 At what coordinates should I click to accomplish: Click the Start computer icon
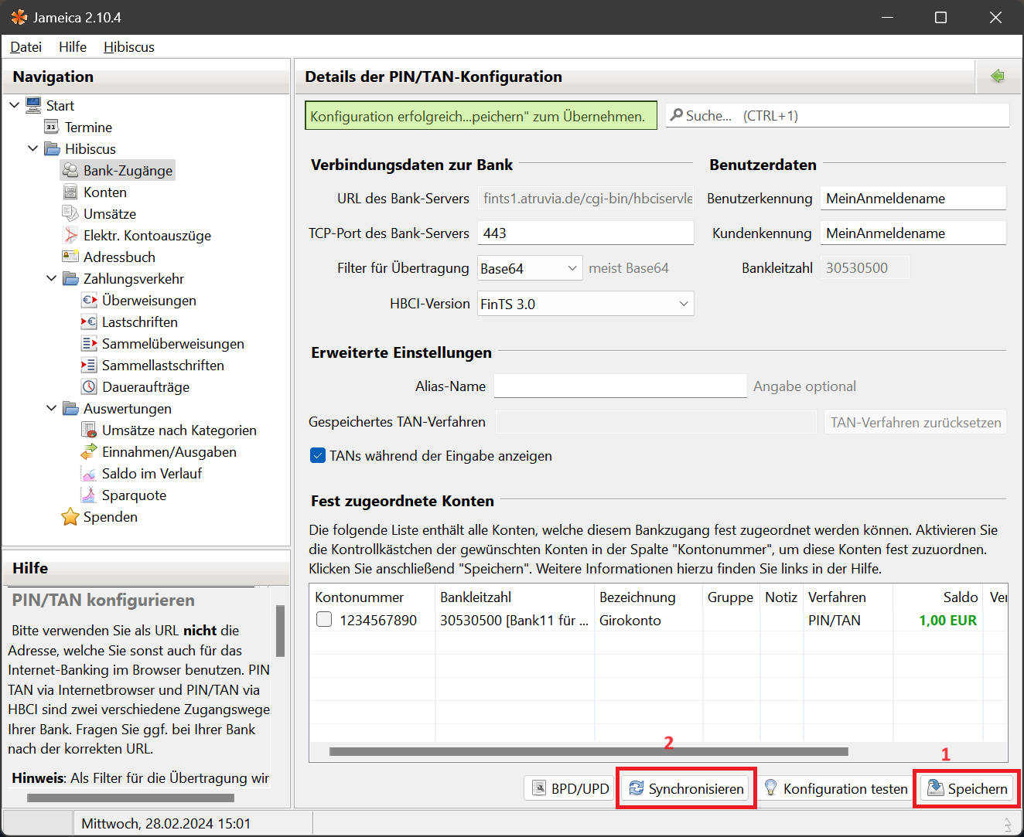click(33, 105)
